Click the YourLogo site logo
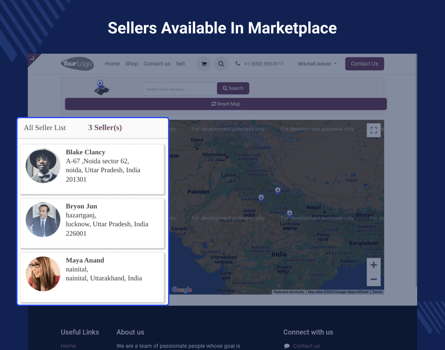The image size is (445, 350). 77,64
